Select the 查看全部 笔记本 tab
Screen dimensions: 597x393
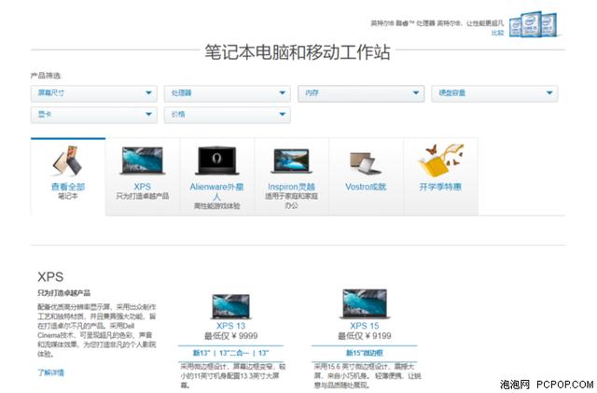[68, 176]
